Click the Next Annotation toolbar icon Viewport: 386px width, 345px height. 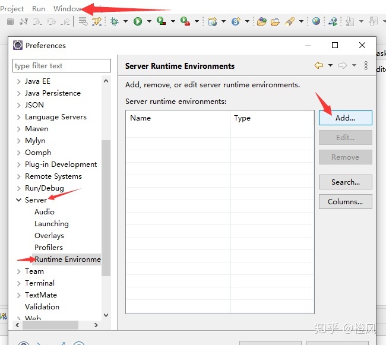click(350, 21)
